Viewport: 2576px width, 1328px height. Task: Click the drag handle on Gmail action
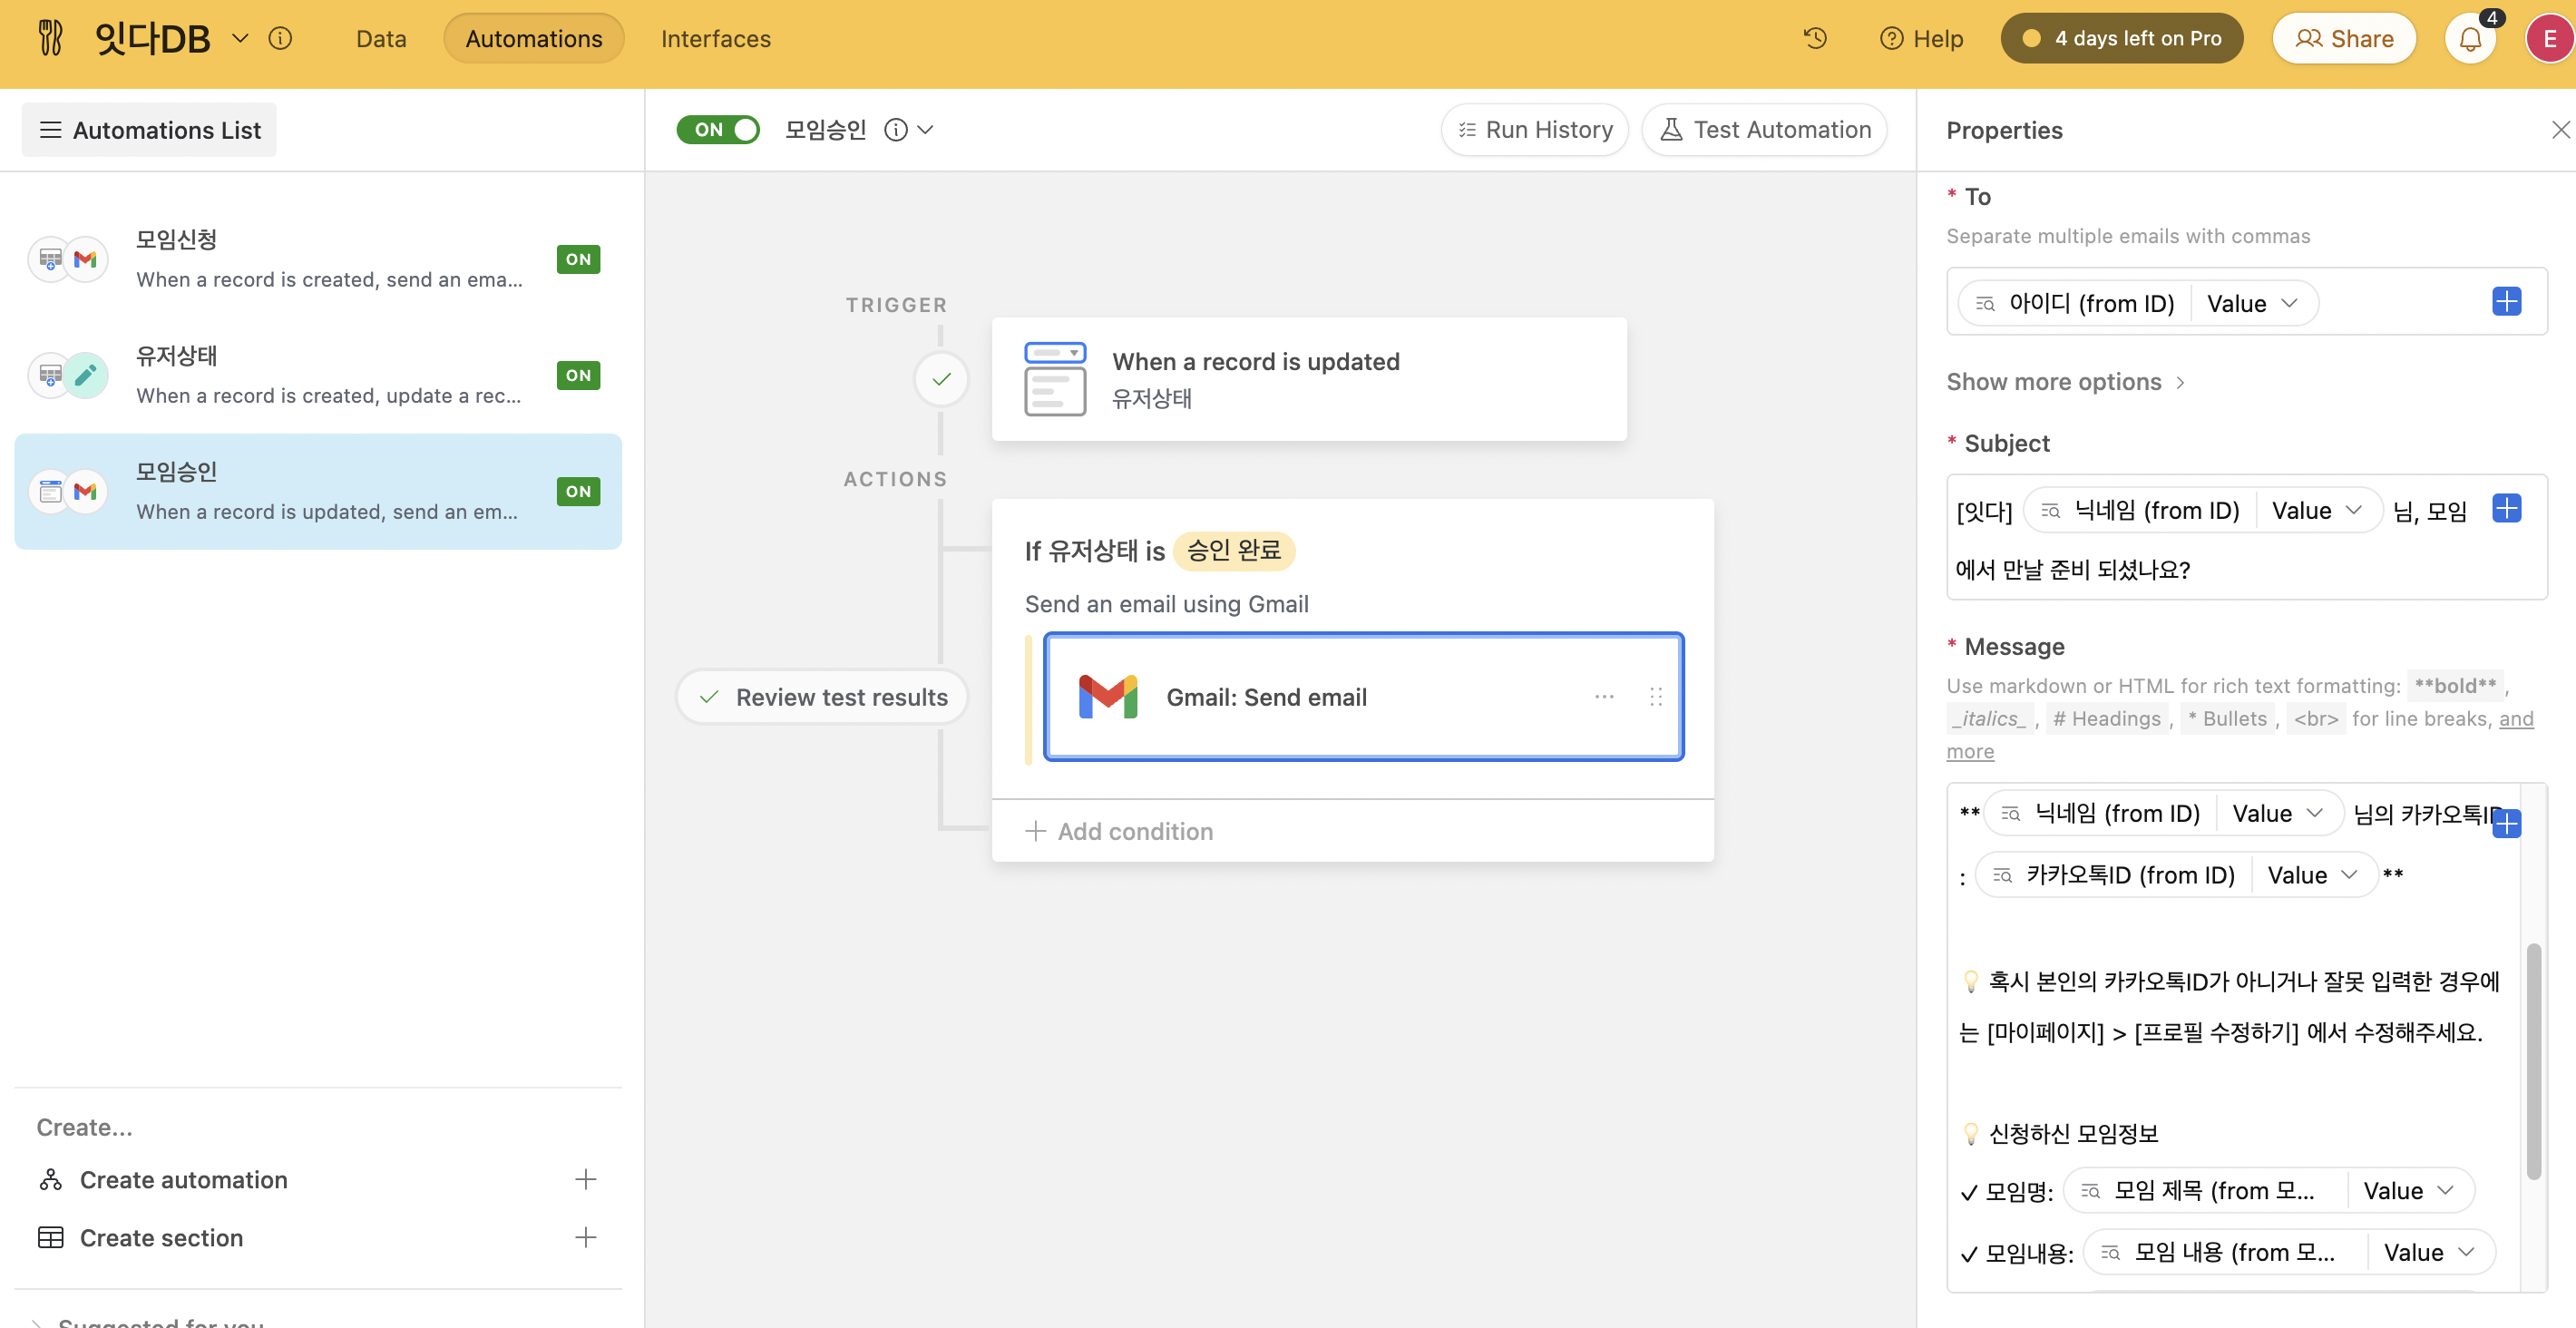click(x=1656, y=696)
